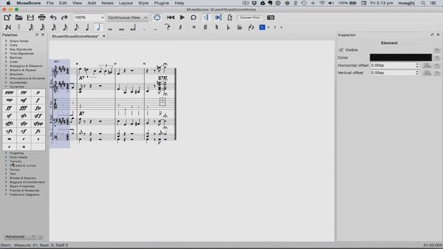Image resolution: width=443 pixels, height=249 pixels.
Task: Flip note stem direction
Action: pyautogui.click(x=251, y=28)
